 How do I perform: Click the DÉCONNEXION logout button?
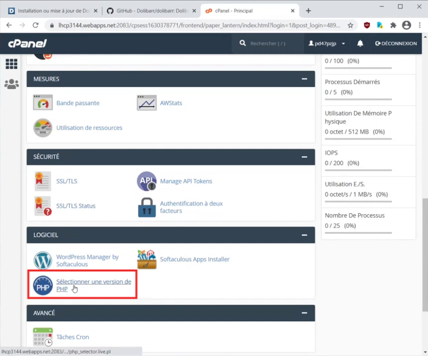[x=396, y=44]
